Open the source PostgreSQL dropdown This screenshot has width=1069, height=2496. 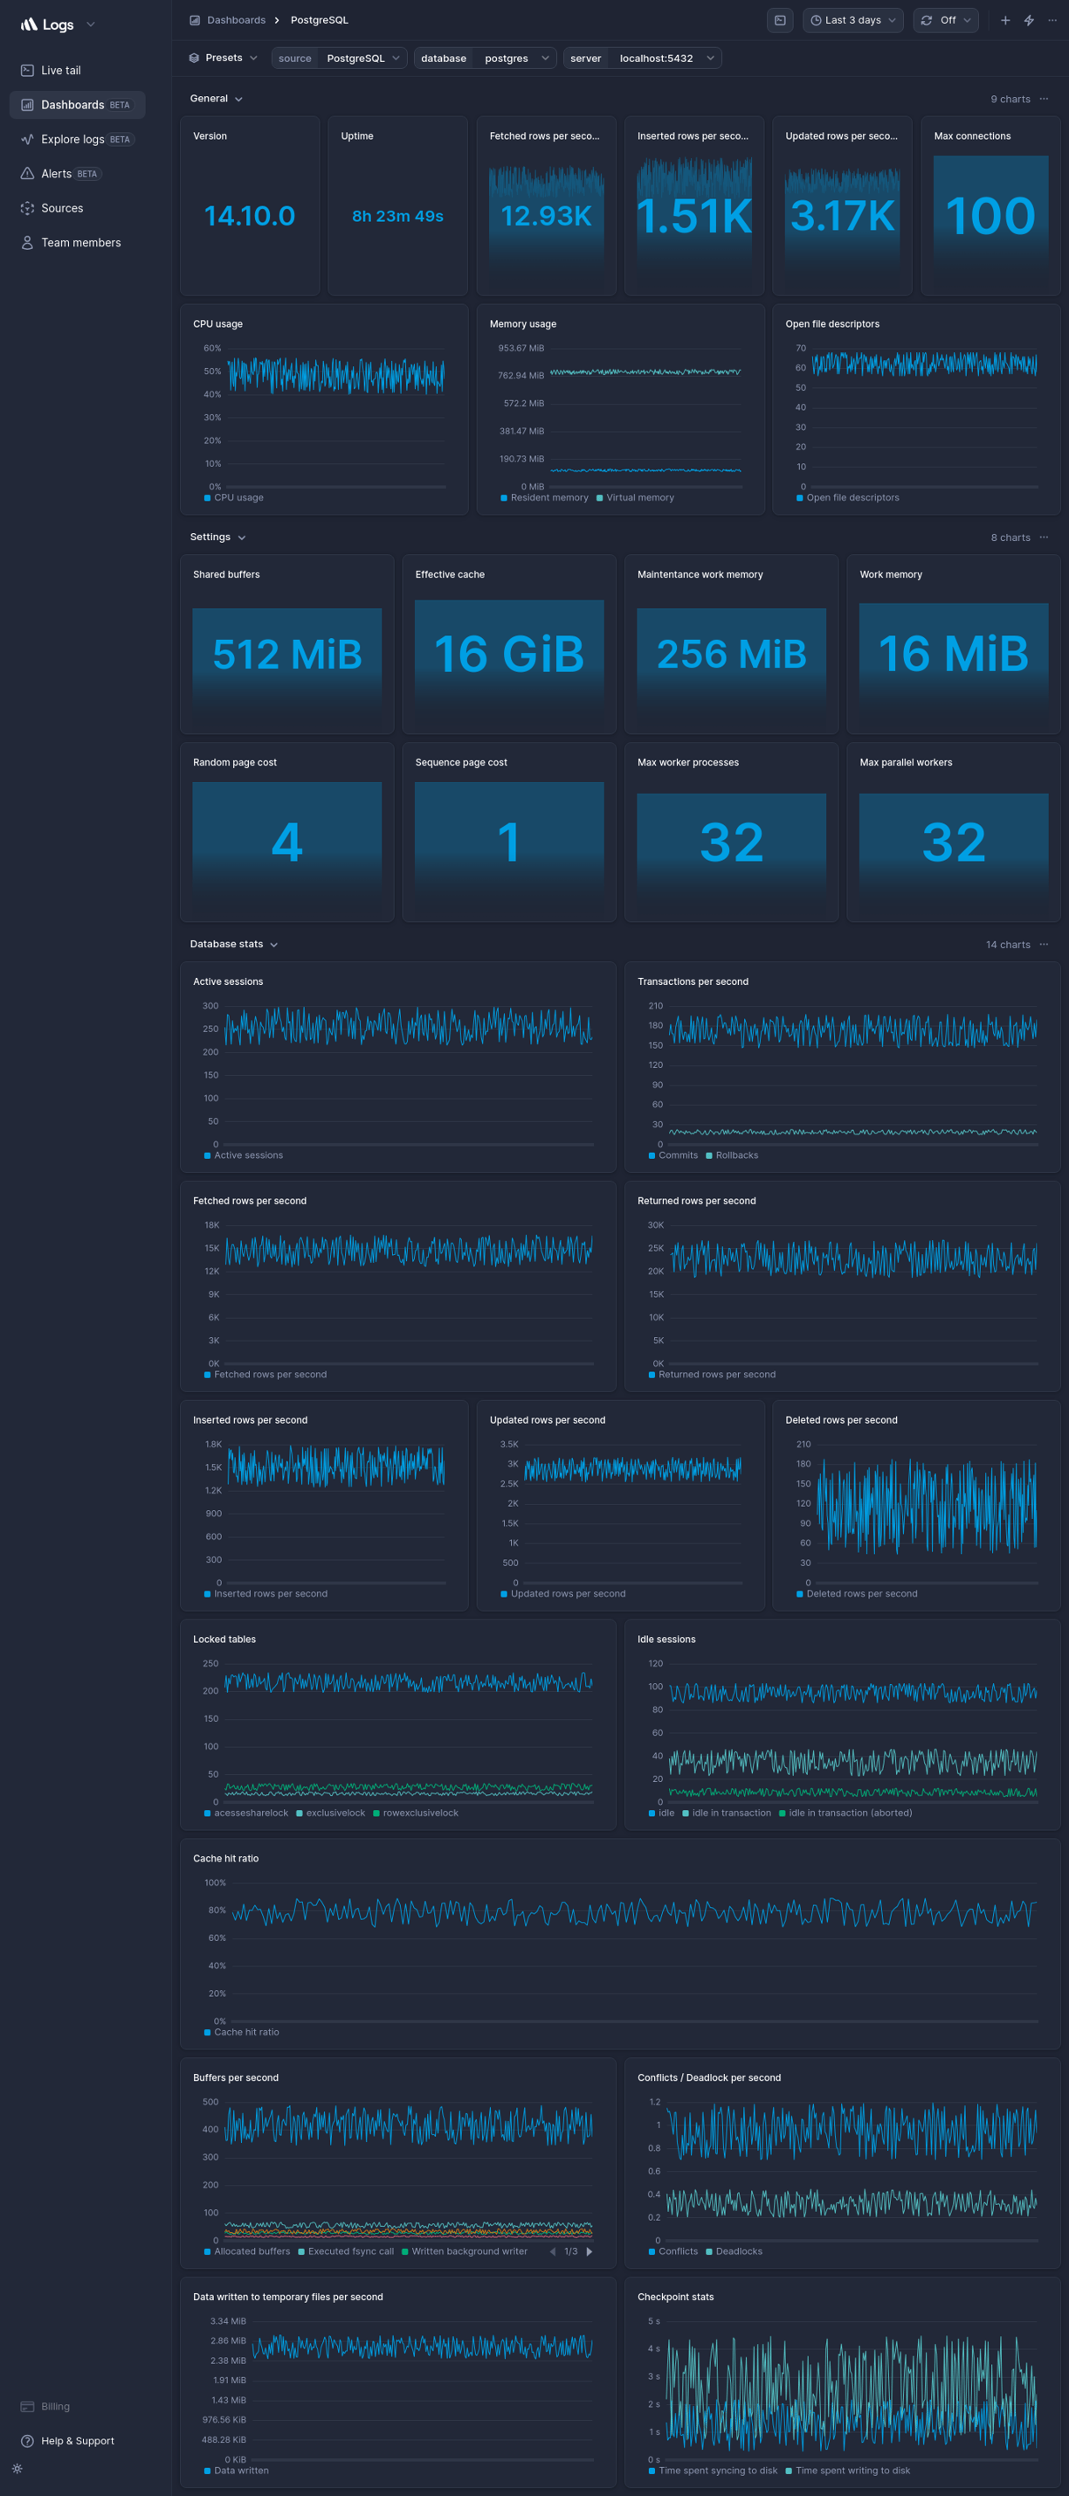coord(339,59)
